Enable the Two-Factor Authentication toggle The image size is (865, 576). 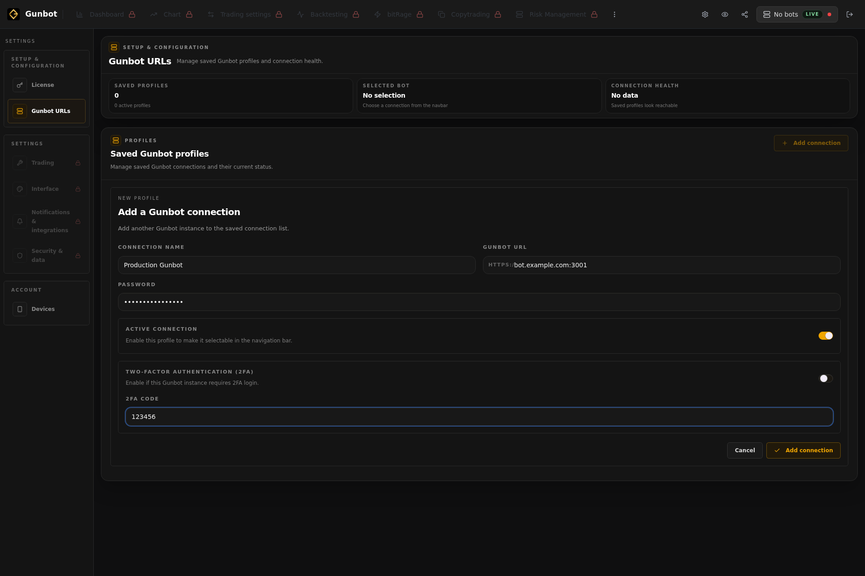(825, 378)
